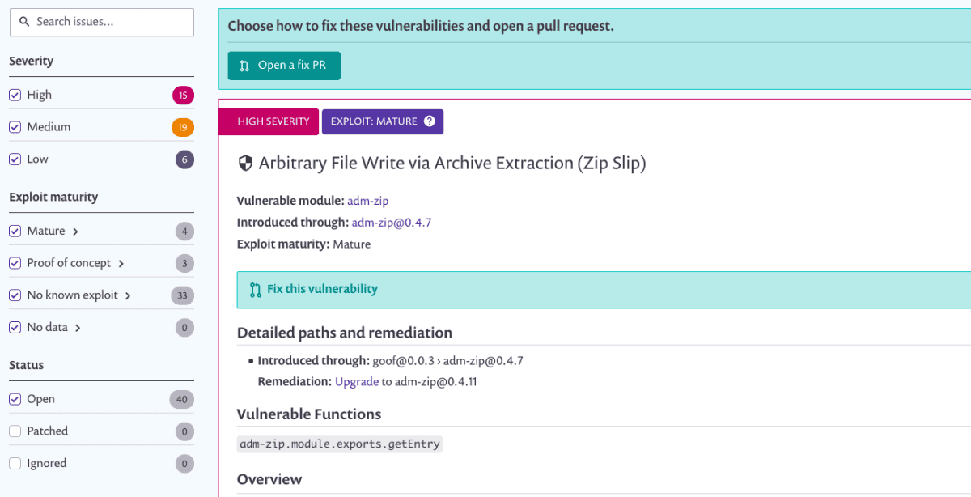The width and height of the screenshot is (971, 497).
Task: Click the goof@0.0.3 › adm-zip@0.4.7 path text
Action: (447, 361)
